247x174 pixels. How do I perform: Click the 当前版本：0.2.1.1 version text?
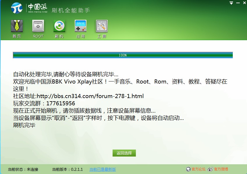67,169
